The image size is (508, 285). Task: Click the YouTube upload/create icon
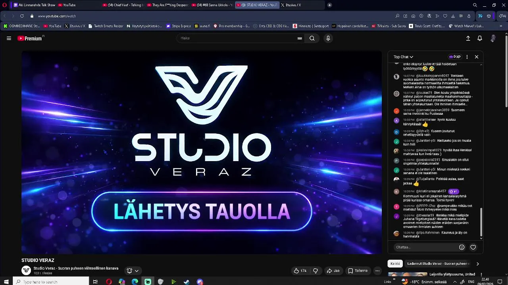tap(468, 38)
